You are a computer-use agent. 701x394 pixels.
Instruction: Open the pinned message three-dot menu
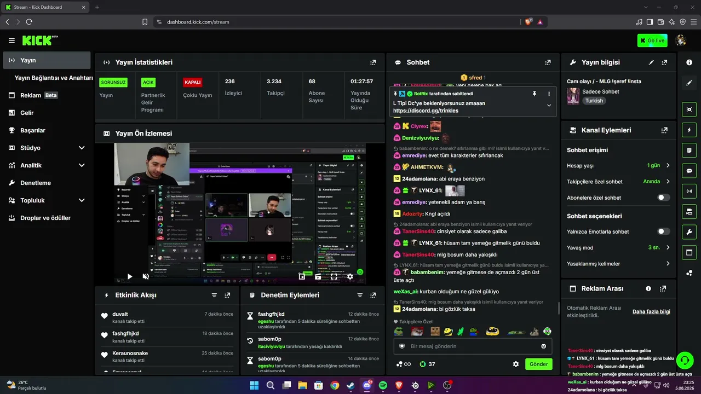(549, 94)
